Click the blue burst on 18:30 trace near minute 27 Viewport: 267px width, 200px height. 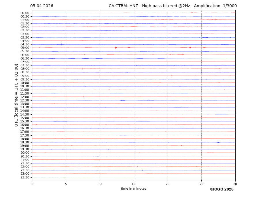click(x=218, y=142)
